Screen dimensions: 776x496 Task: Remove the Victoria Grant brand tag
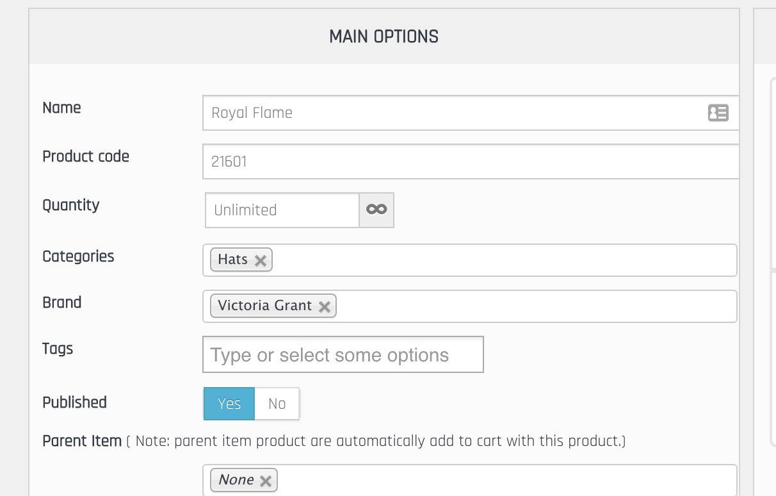(325, 306)
